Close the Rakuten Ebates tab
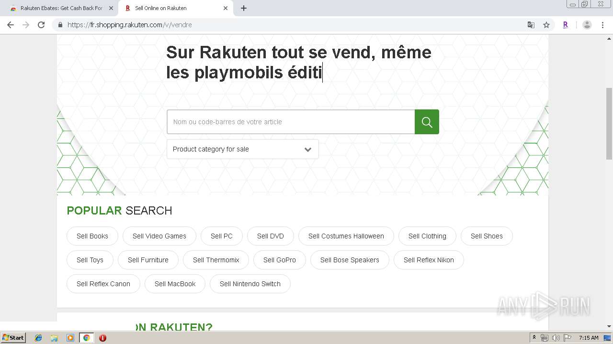 pyautogui.click(x=111, y=8)
